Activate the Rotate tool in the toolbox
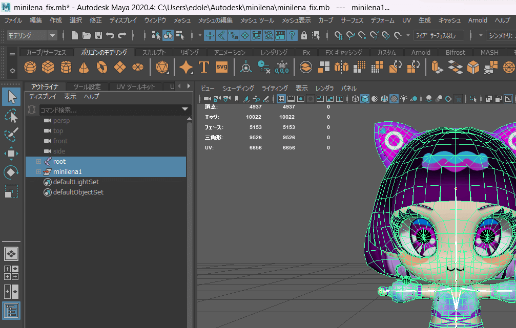 click(x=11, y=172)
